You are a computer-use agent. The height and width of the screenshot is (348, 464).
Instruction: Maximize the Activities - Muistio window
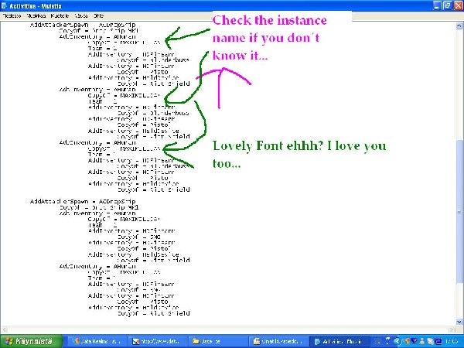click(x=447, y=5)
